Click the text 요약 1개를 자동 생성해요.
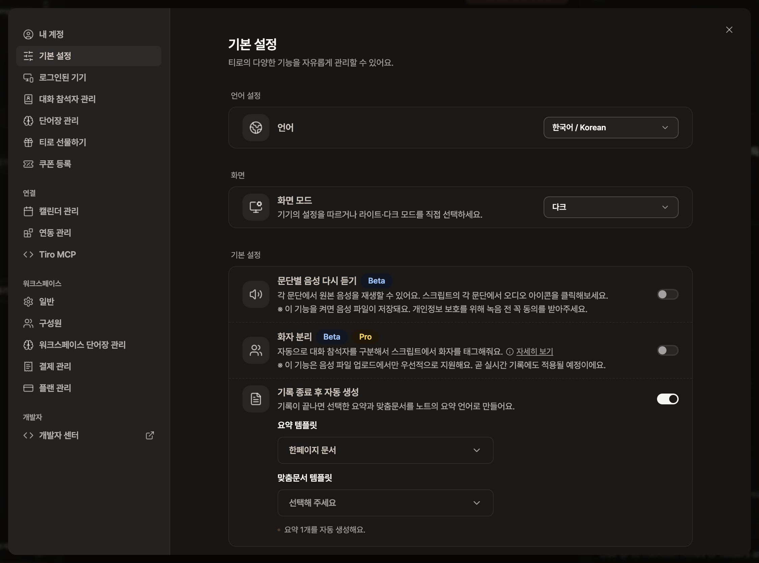The width and height of the screenshot is (759, 563). pyautogui.click(x=324, y=530)
